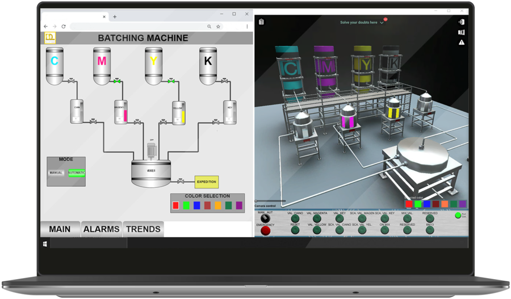
Task: Click the EXPEDITION button
Action: 207,182
